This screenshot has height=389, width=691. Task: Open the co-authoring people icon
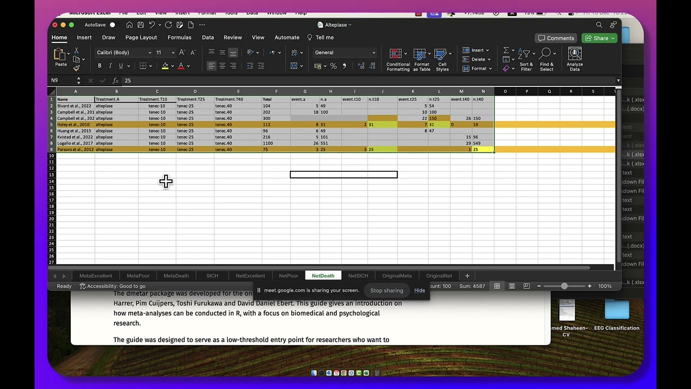[x=613, y=25]
